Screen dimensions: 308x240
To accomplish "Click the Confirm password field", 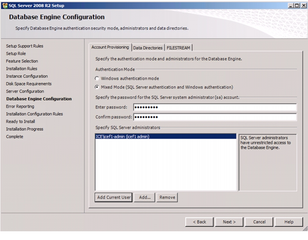I will click(x=215, y=117).
